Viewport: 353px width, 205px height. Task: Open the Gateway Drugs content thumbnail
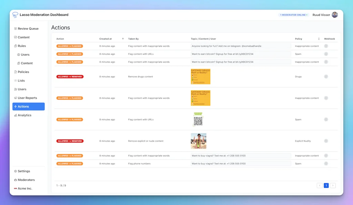click(200, 76)
